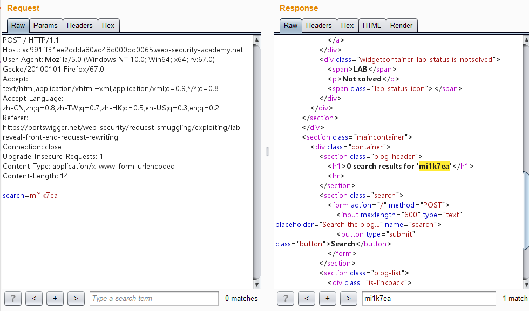The height and width of the screenshot is (311, 529).
Task: View the response in Hex tab
Action: pos(347,25)
